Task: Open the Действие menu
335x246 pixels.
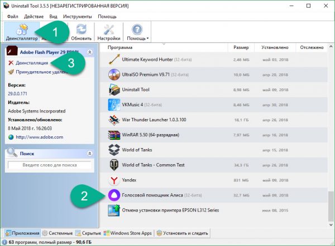Action: tap(33, 16)
